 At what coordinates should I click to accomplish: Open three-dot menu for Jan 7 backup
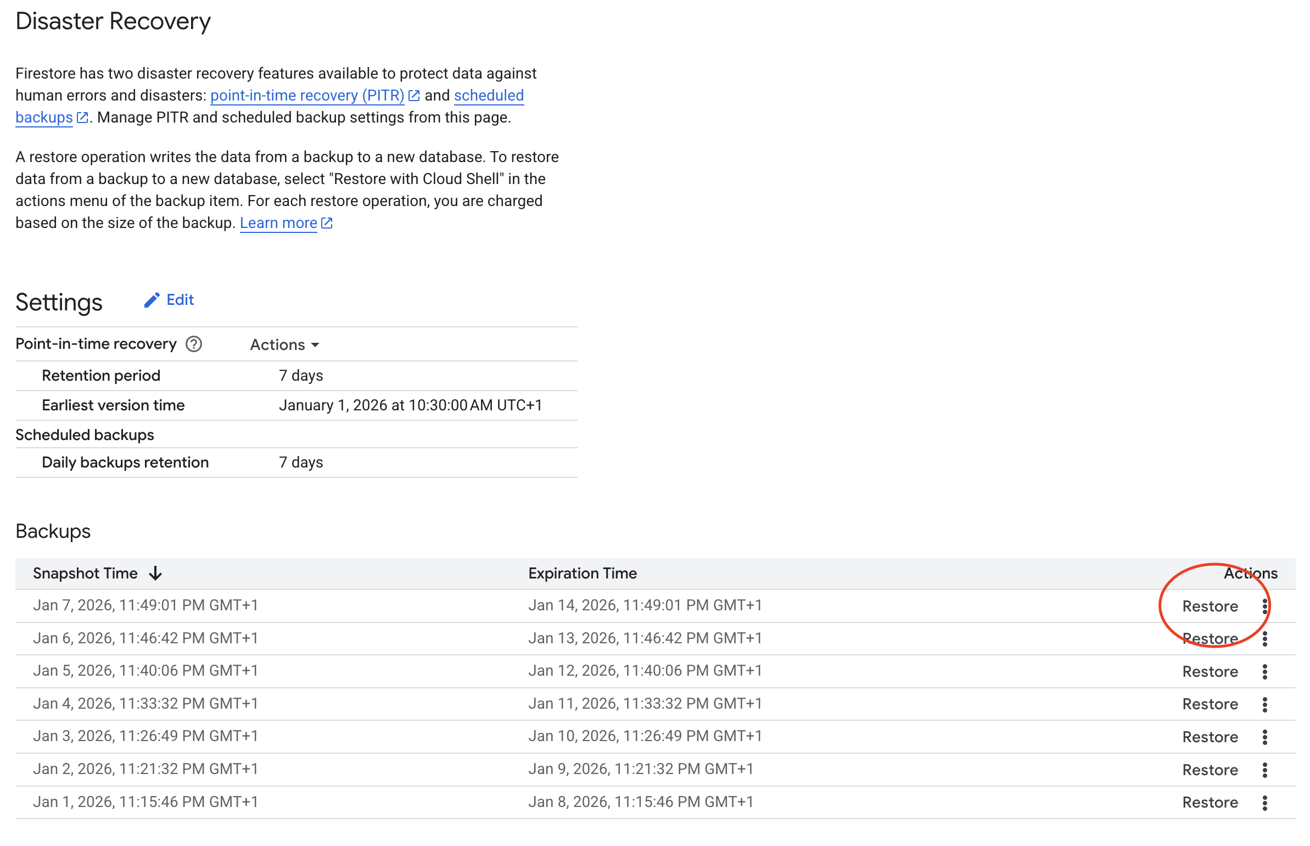pos(1264,606)
